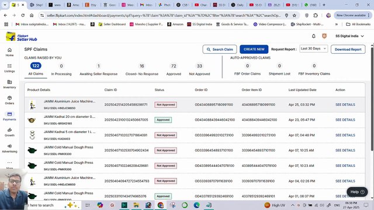Open Task View on the taskbar
374x210 pixels.
(x=88, y=205)
